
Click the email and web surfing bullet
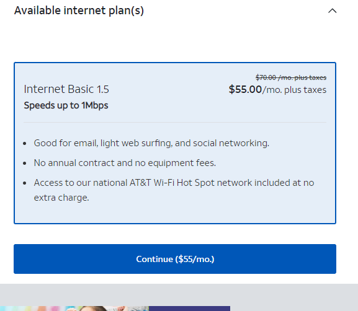point(151,143)
